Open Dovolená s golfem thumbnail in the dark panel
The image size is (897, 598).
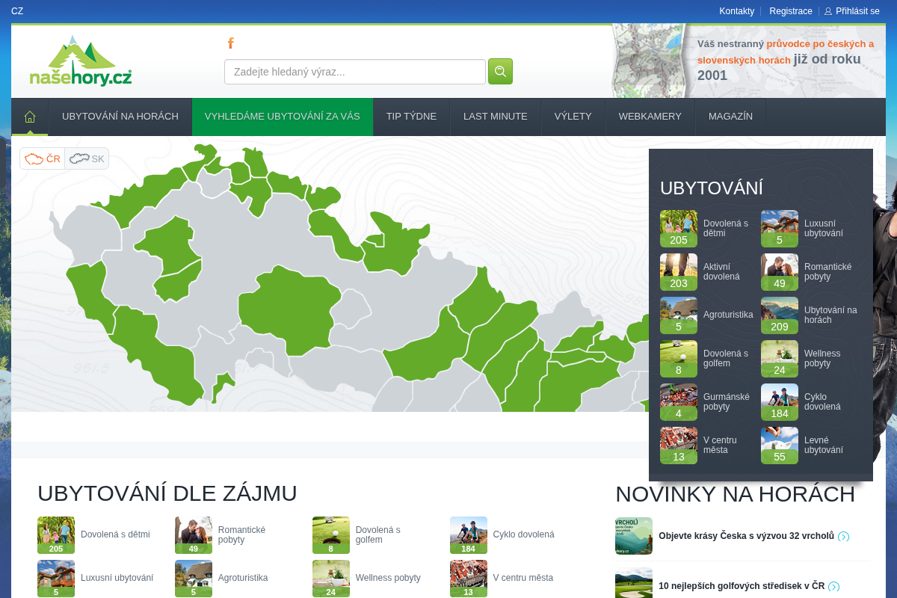pyautogui.click(x=679, y=359)
